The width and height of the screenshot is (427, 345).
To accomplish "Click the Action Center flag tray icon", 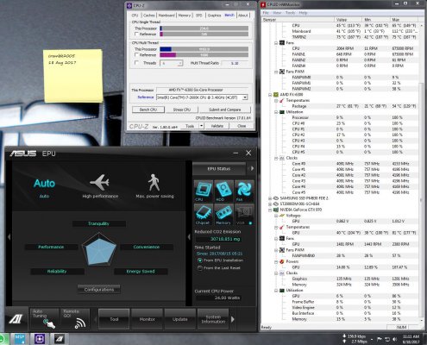I will [x=380, y=339].
